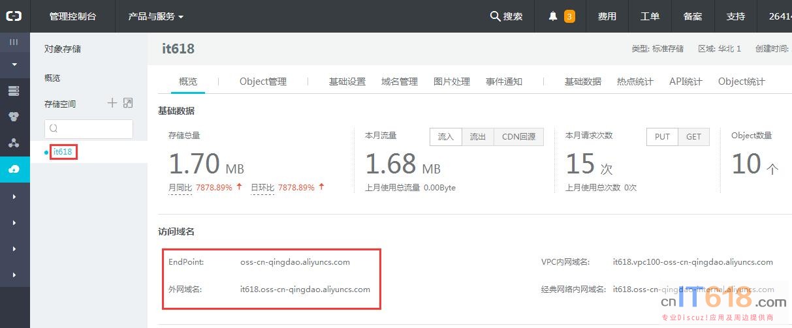792x328 pixels.
Task: Switch to the 事件通知 tab
Action: point(504,82)
